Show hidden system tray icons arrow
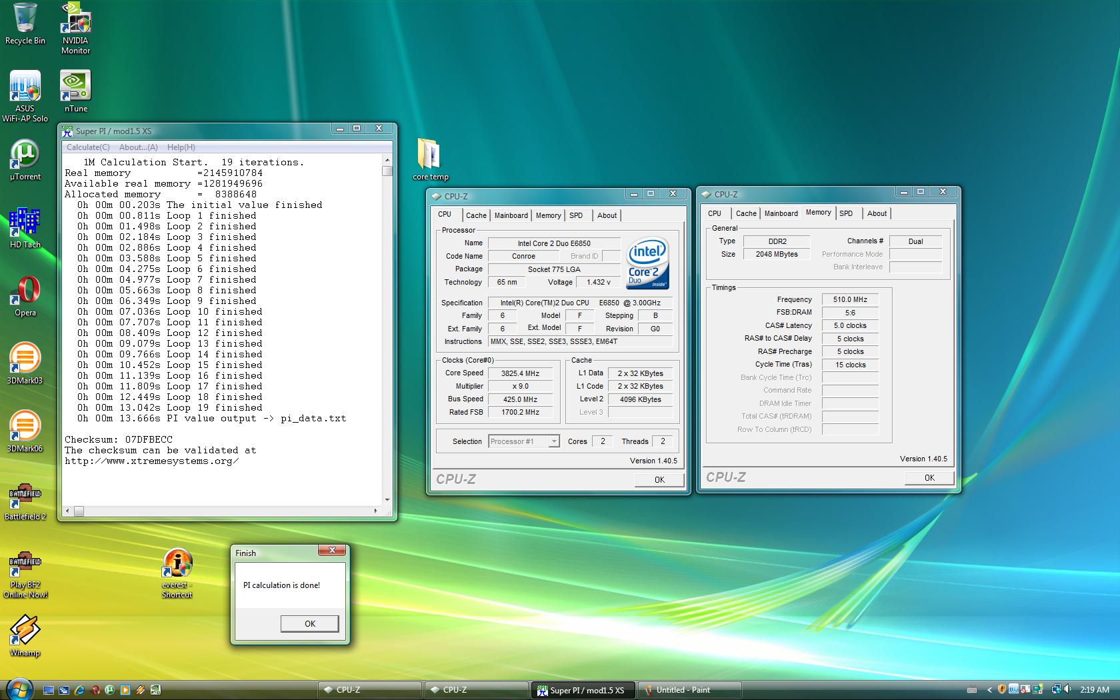 989,690
